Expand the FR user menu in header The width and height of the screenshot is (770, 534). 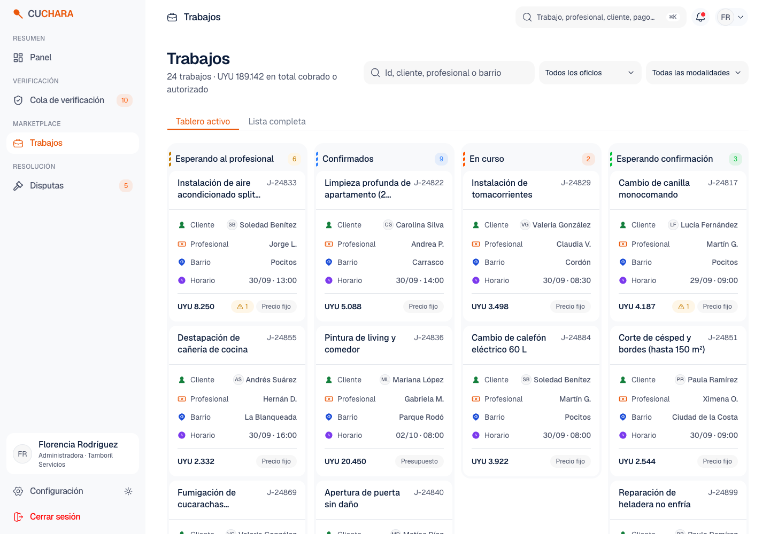[732, 17]
